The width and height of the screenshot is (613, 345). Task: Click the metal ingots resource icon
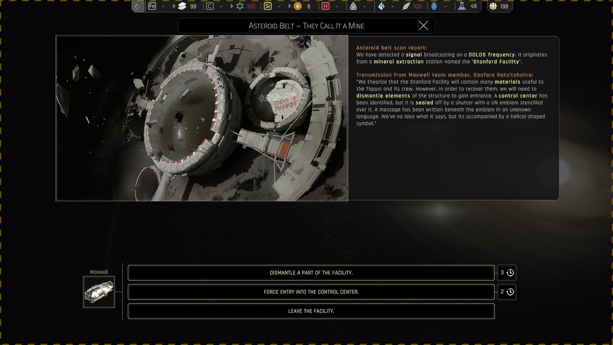click(x=182, y=6)
